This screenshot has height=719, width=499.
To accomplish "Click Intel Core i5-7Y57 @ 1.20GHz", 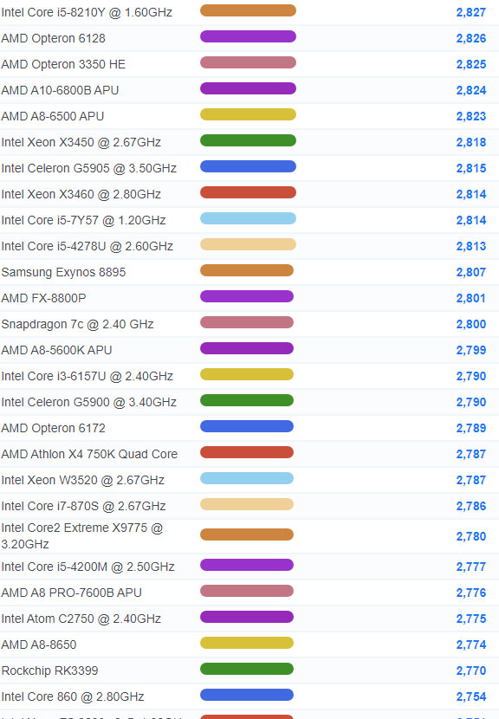I will tap(83, 220).
